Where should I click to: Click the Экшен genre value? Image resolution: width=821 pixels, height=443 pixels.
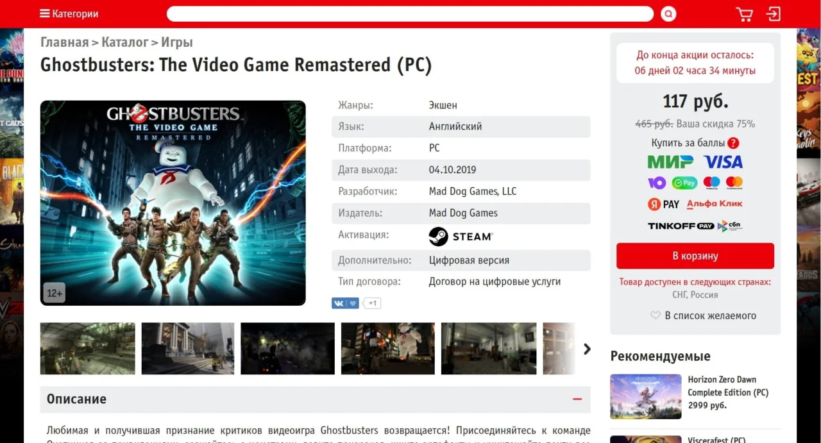(443, 105)
